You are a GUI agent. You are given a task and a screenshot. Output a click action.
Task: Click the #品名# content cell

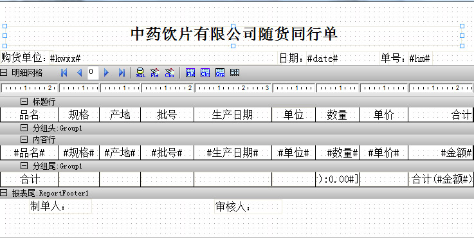[x=30, y=152]
